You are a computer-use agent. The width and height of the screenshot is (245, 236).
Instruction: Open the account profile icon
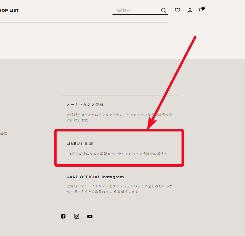click(190, 10)
